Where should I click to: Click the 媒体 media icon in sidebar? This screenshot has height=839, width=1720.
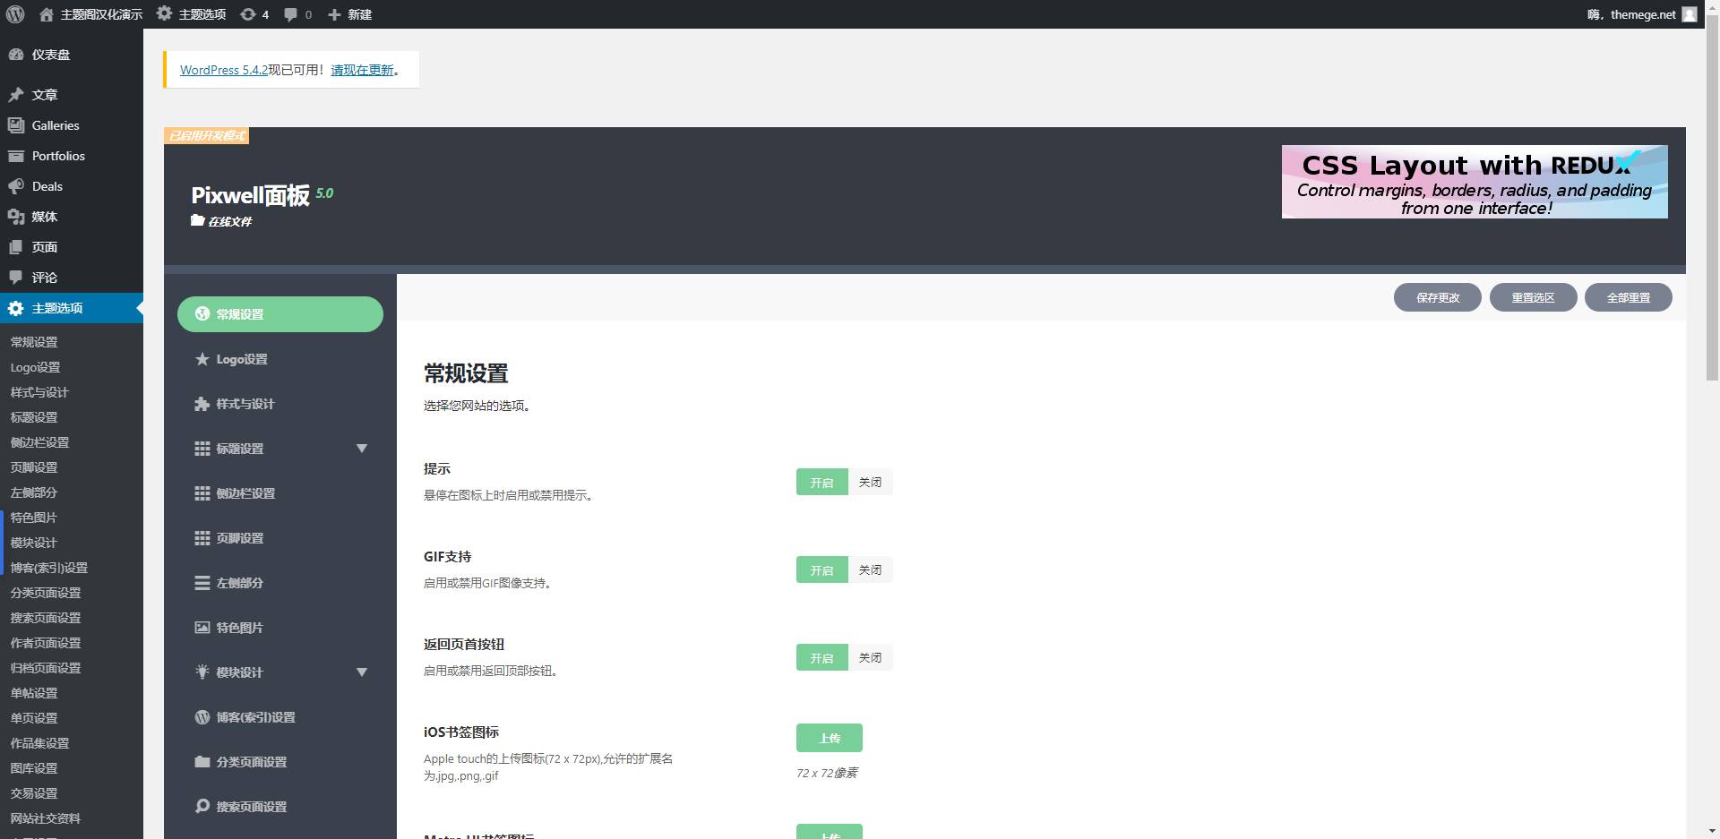[x=16, y=217]
